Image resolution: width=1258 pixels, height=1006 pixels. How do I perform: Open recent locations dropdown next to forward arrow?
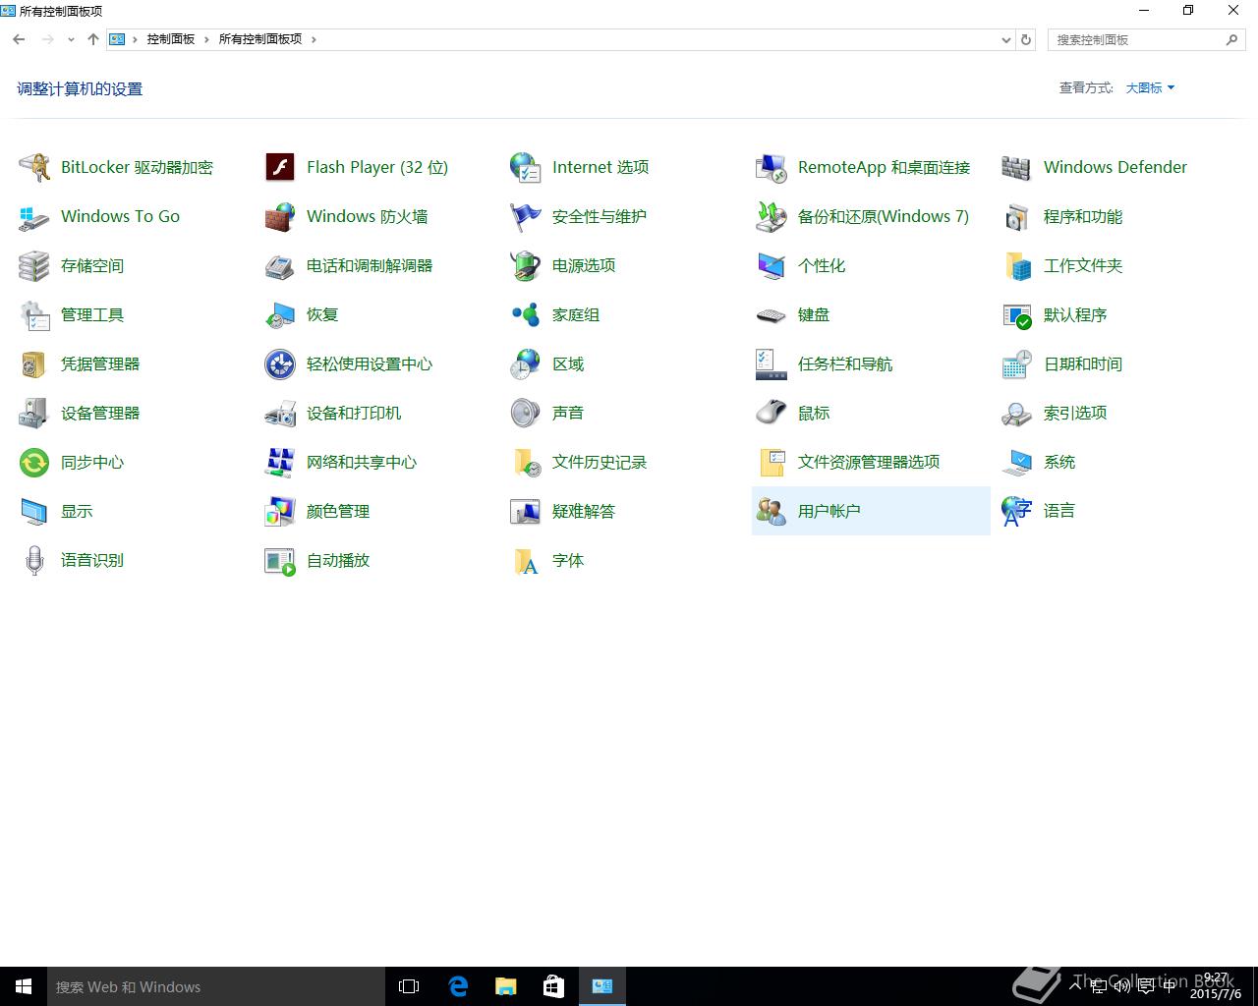pos(71,40)
